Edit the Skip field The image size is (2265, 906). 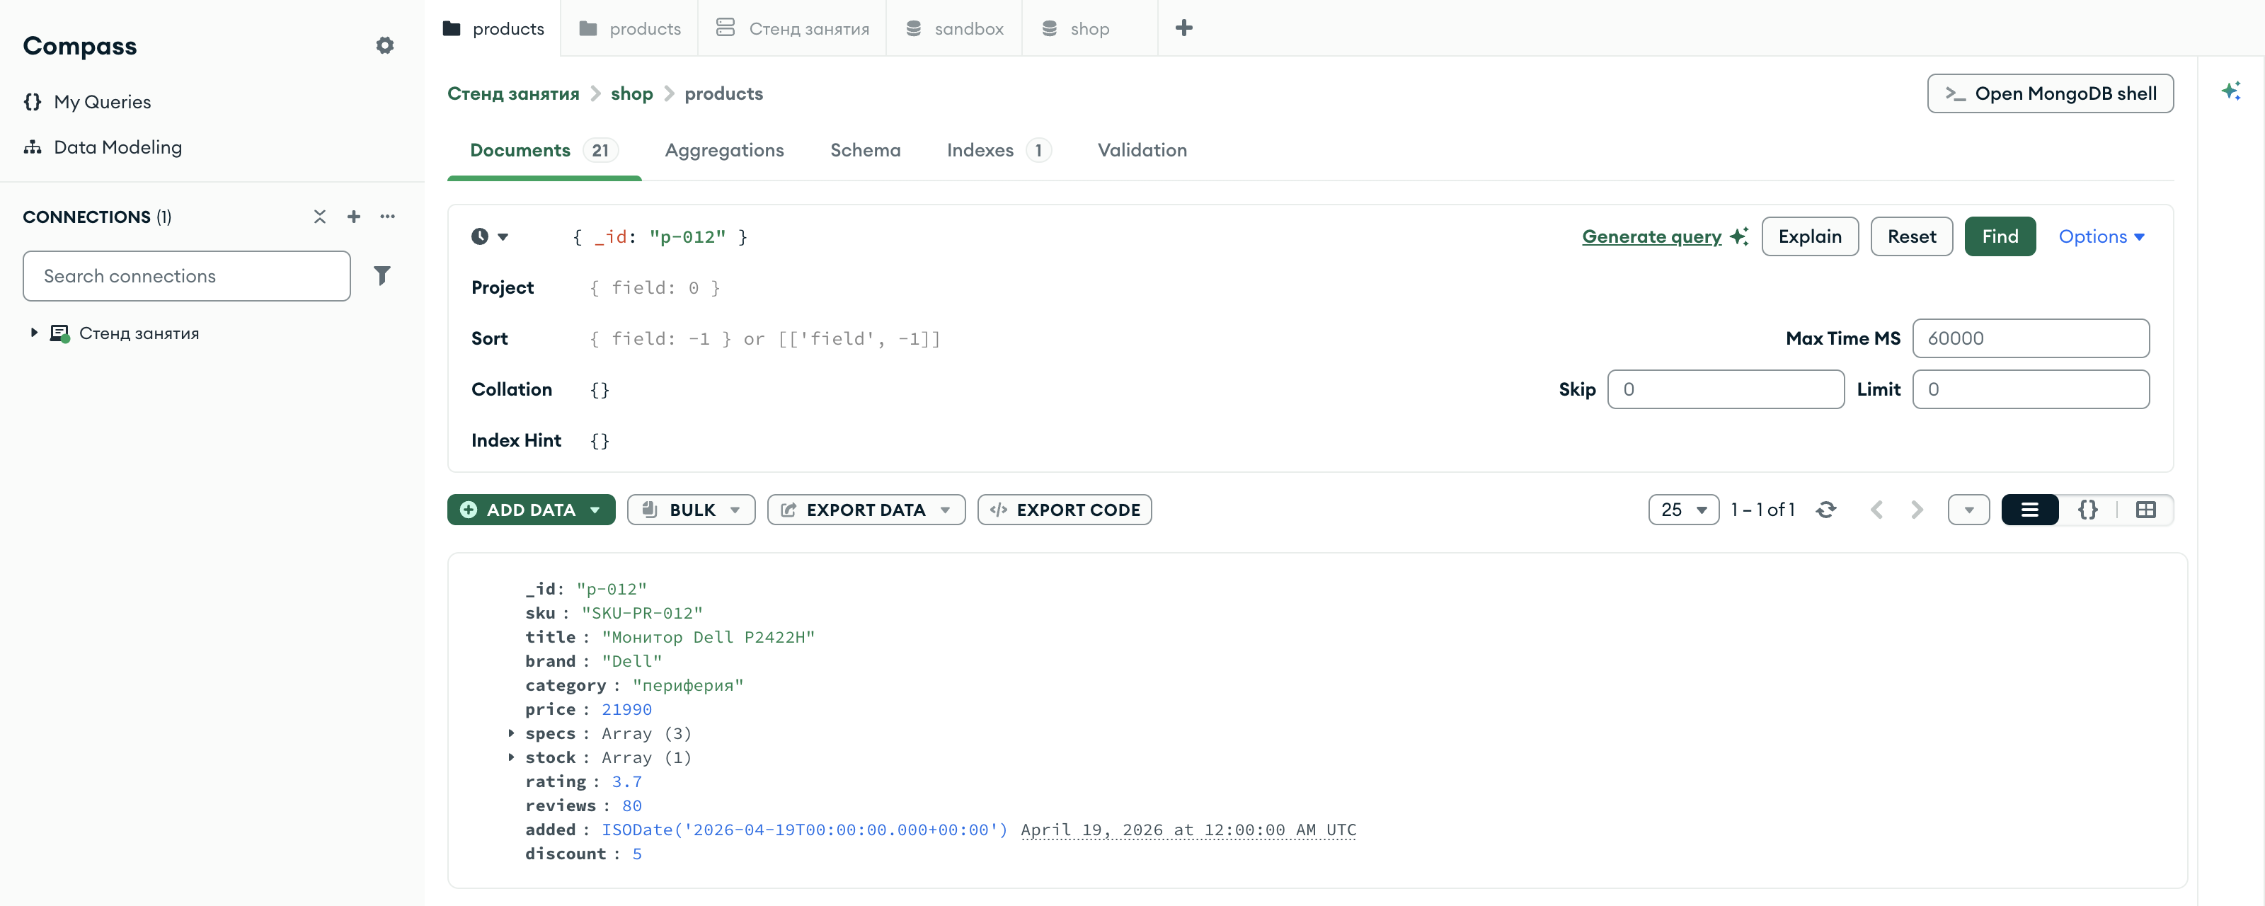[1725, 390]
